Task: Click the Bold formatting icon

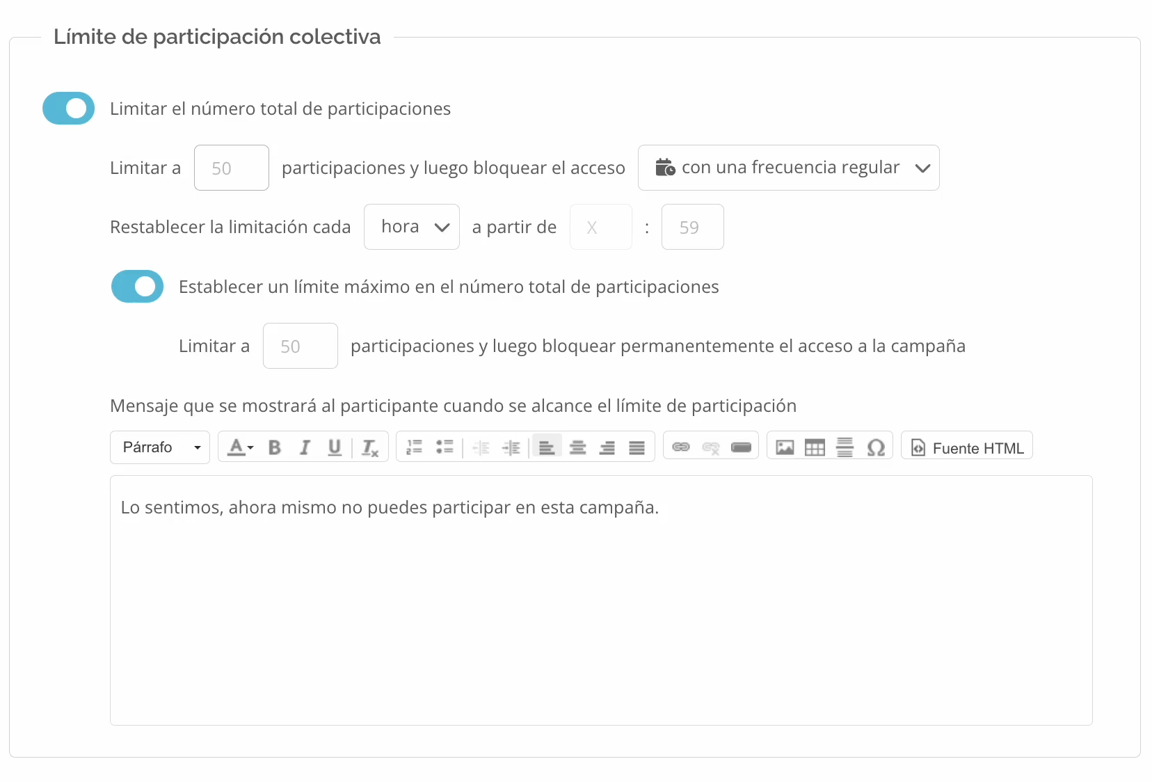Action: pos(275,447)
